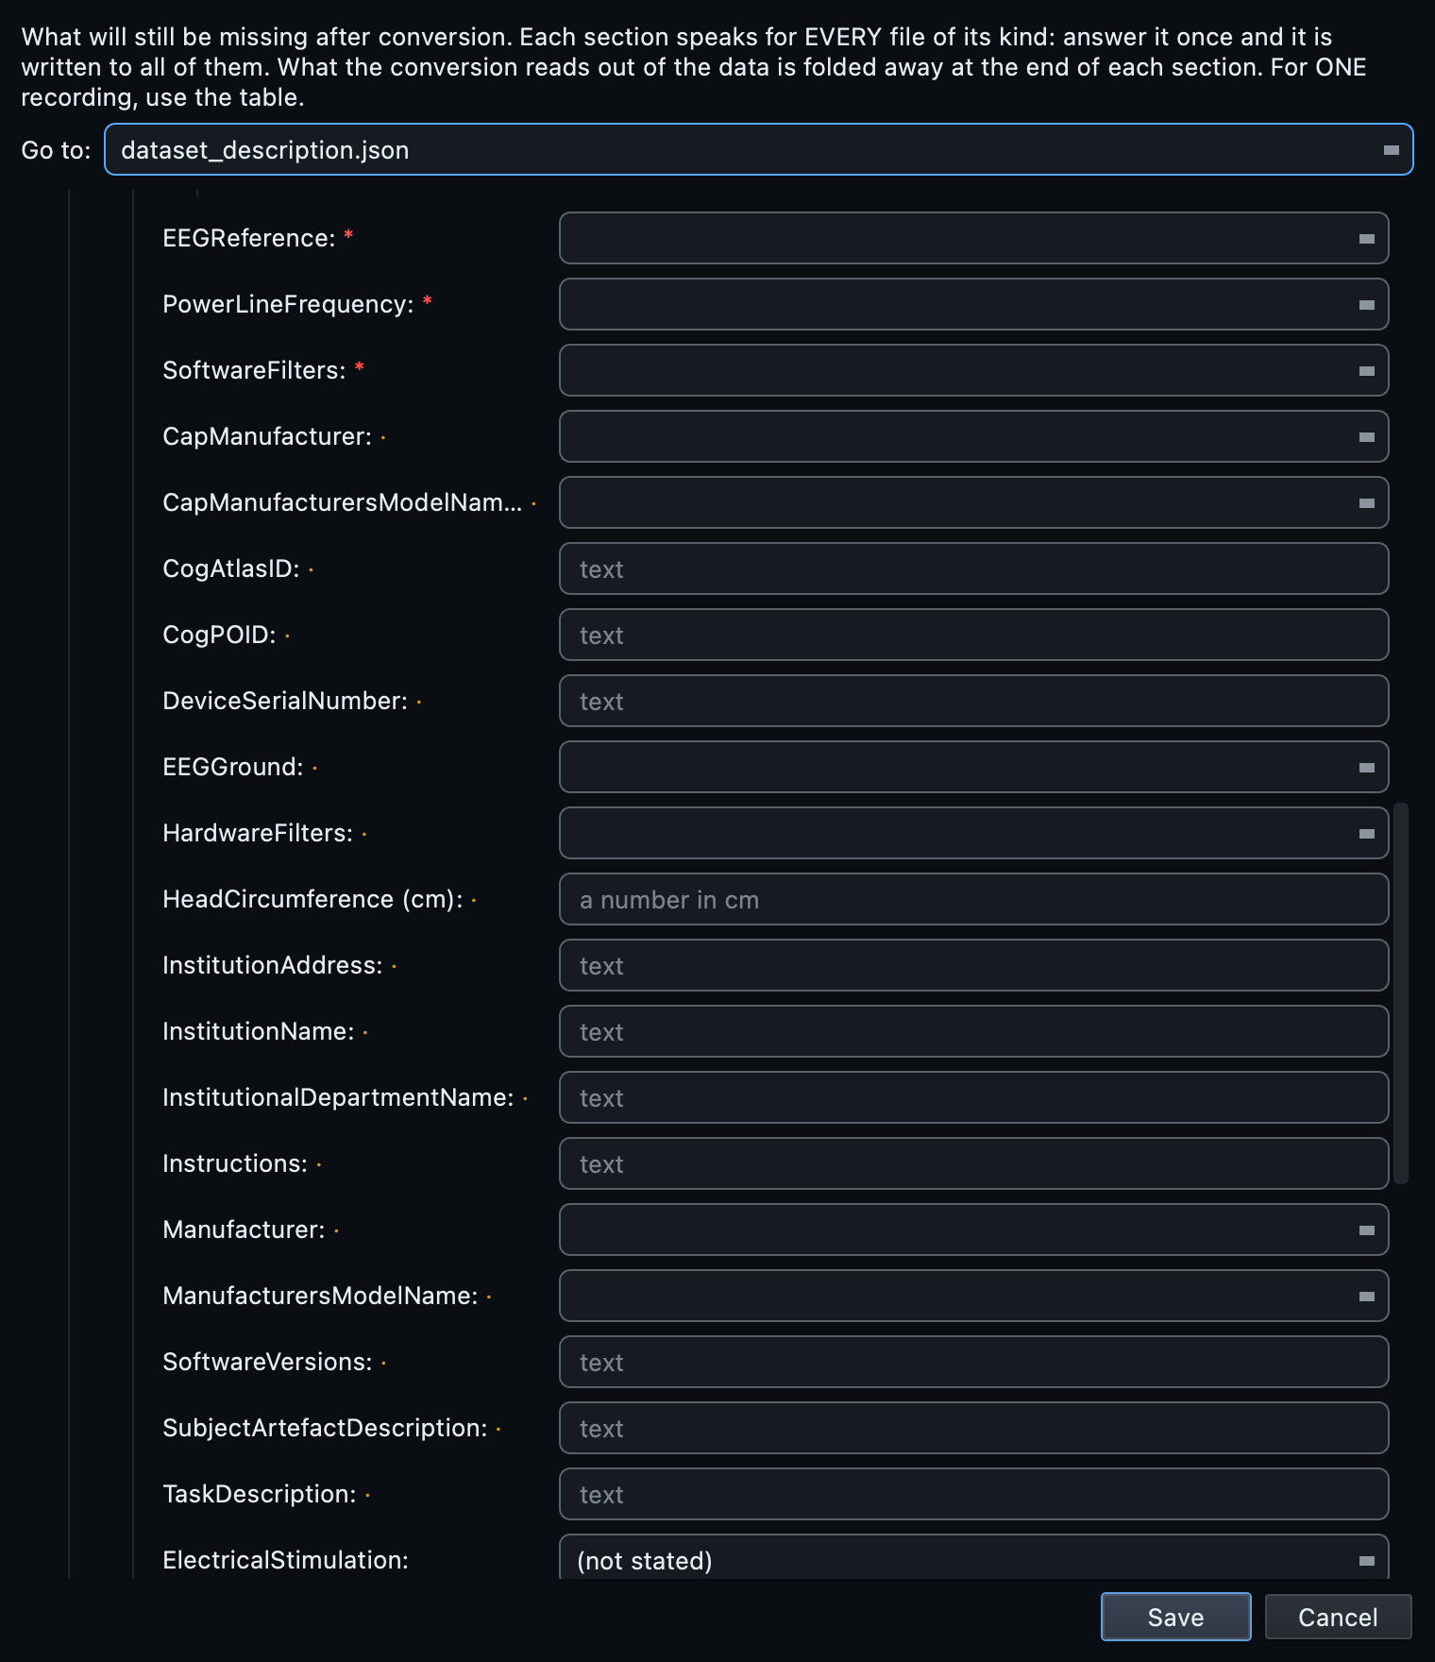Open the PowerLineFrequency dropdown

pos(973,304)
